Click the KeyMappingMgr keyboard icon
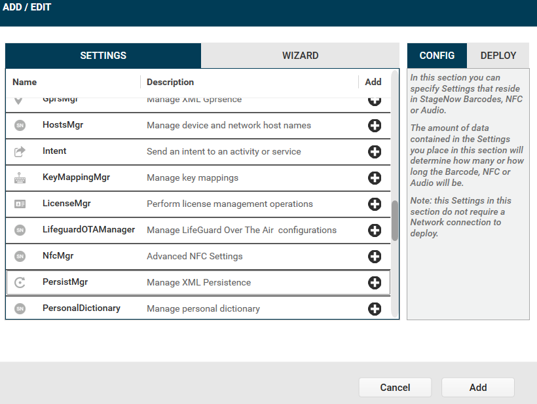 (20, 178)
